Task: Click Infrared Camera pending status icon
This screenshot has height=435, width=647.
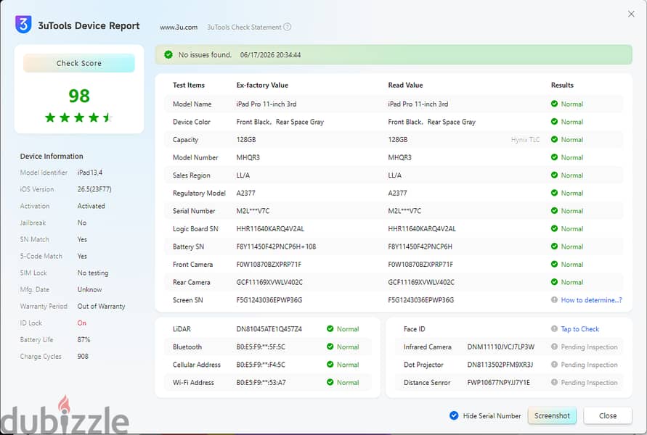Action: pyautogui.click(x=555, y=347)
